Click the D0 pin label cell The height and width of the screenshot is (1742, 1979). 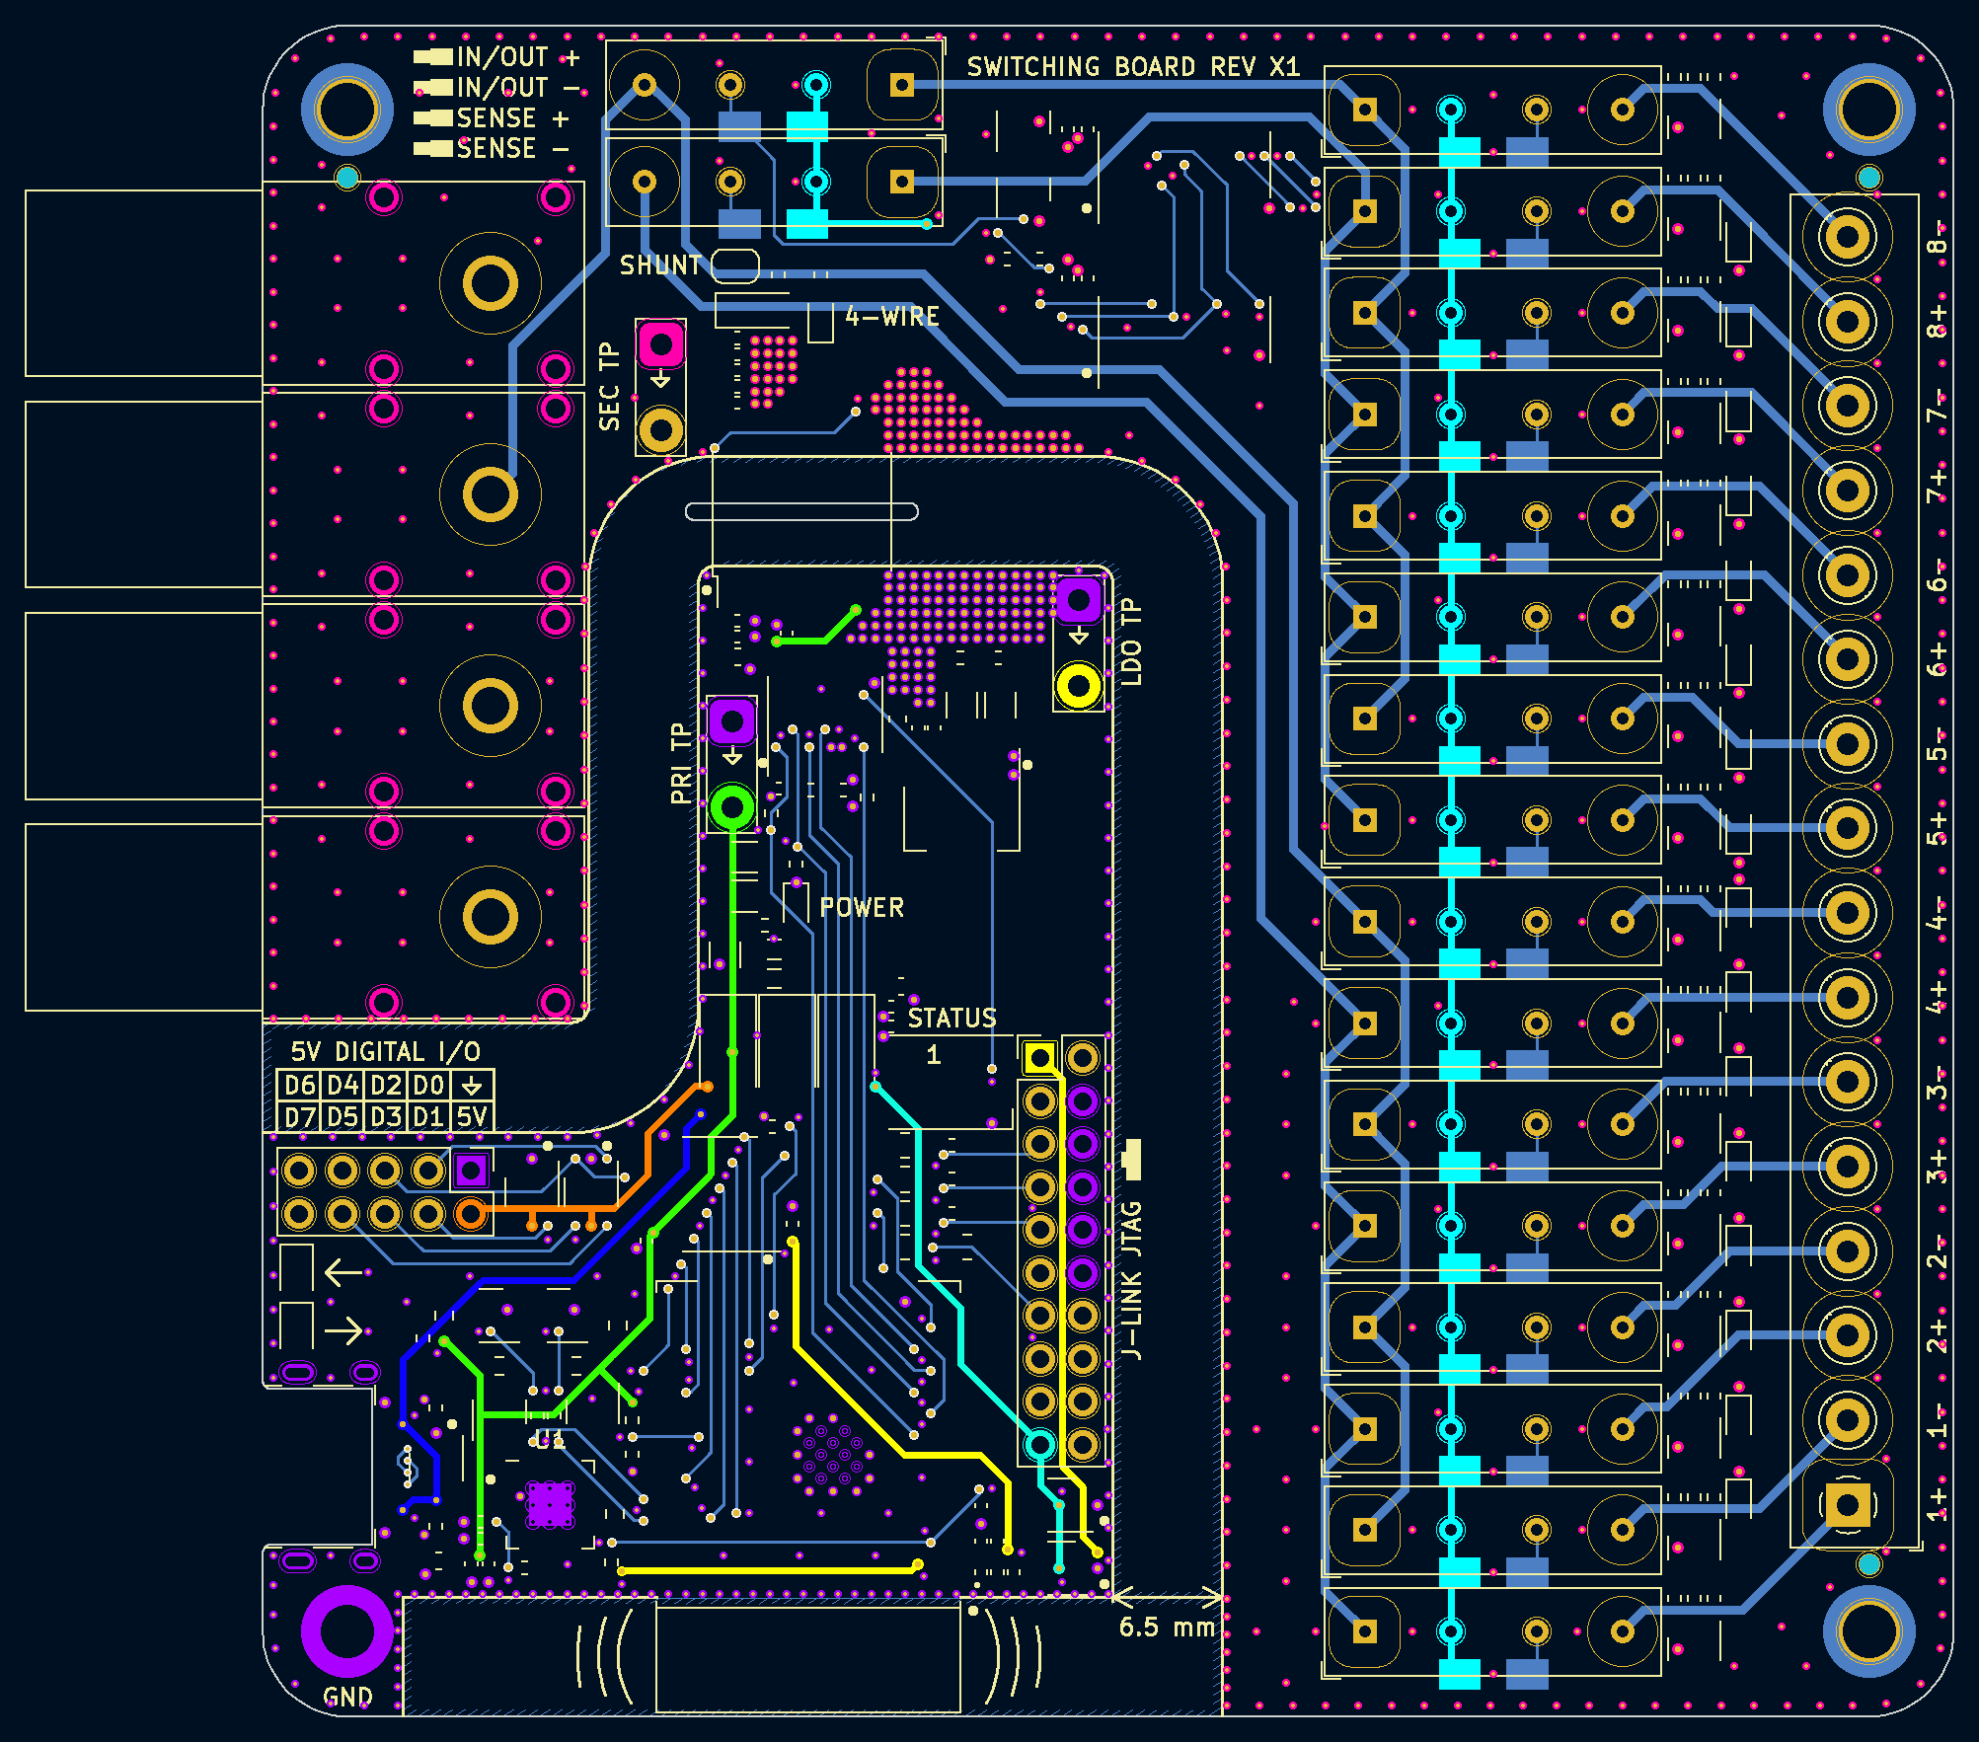tap(428, 1086)
